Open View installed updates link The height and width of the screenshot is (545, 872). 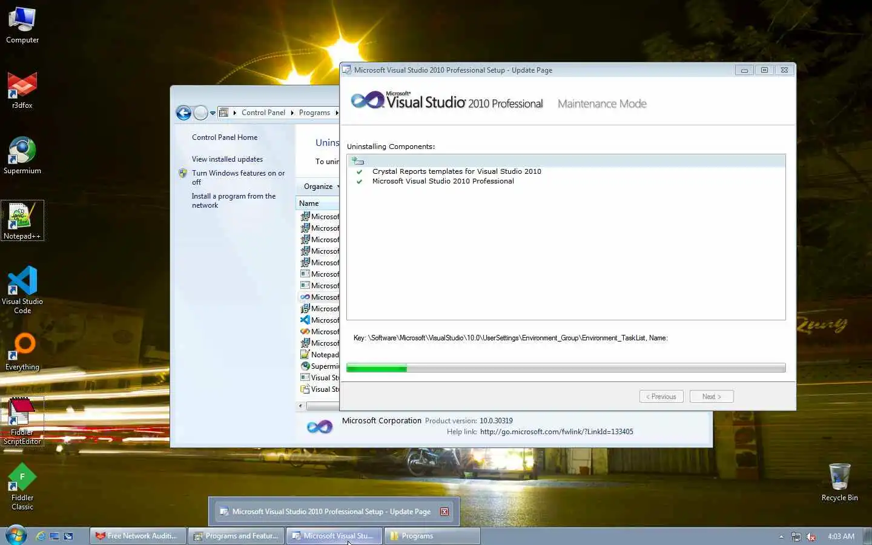click(x=227, y=159)
